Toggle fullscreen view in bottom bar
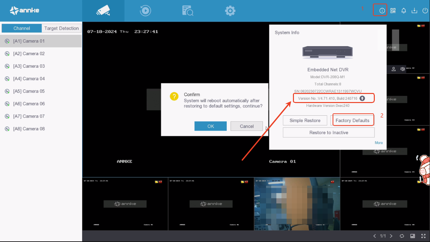This screenshot has height=242, width=430. (423, 236)
